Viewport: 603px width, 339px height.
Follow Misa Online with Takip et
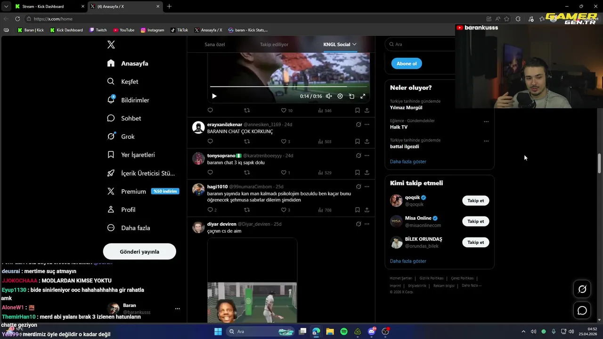(475, 221)
